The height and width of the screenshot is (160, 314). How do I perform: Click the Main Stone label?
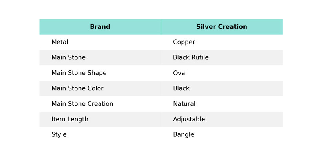click(x=68, y=57)
